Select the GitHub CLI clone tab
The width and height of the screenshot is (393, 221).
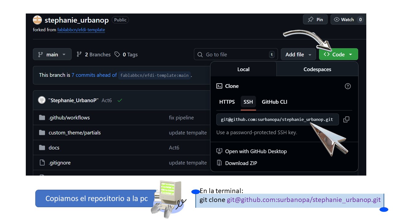[x=274, y=102]
